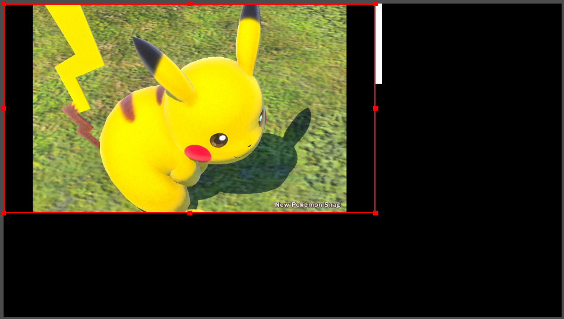Select the white vertical bar source
Image resolution: width=564 pixels, height=319 pixels.
coord(379,44)
